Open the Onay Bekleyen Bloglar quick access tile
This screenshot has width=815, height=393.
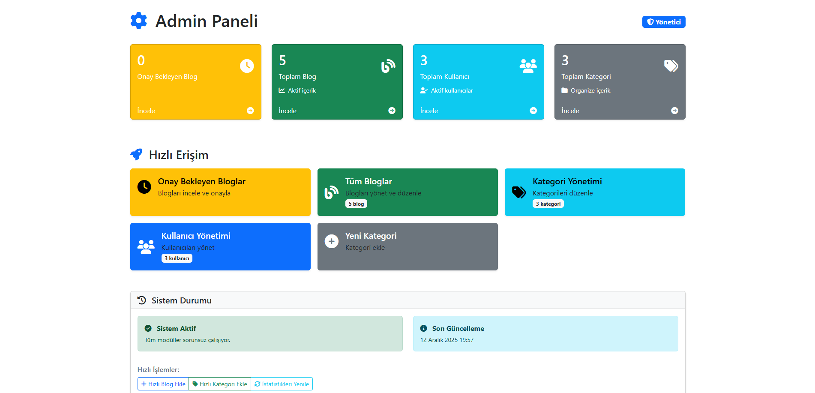coord(220,192)
